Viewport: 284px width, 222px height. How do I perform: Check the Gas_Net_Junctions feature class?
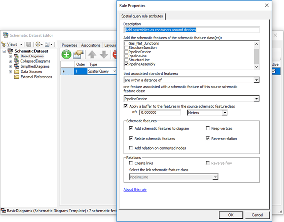coord(126,43)
